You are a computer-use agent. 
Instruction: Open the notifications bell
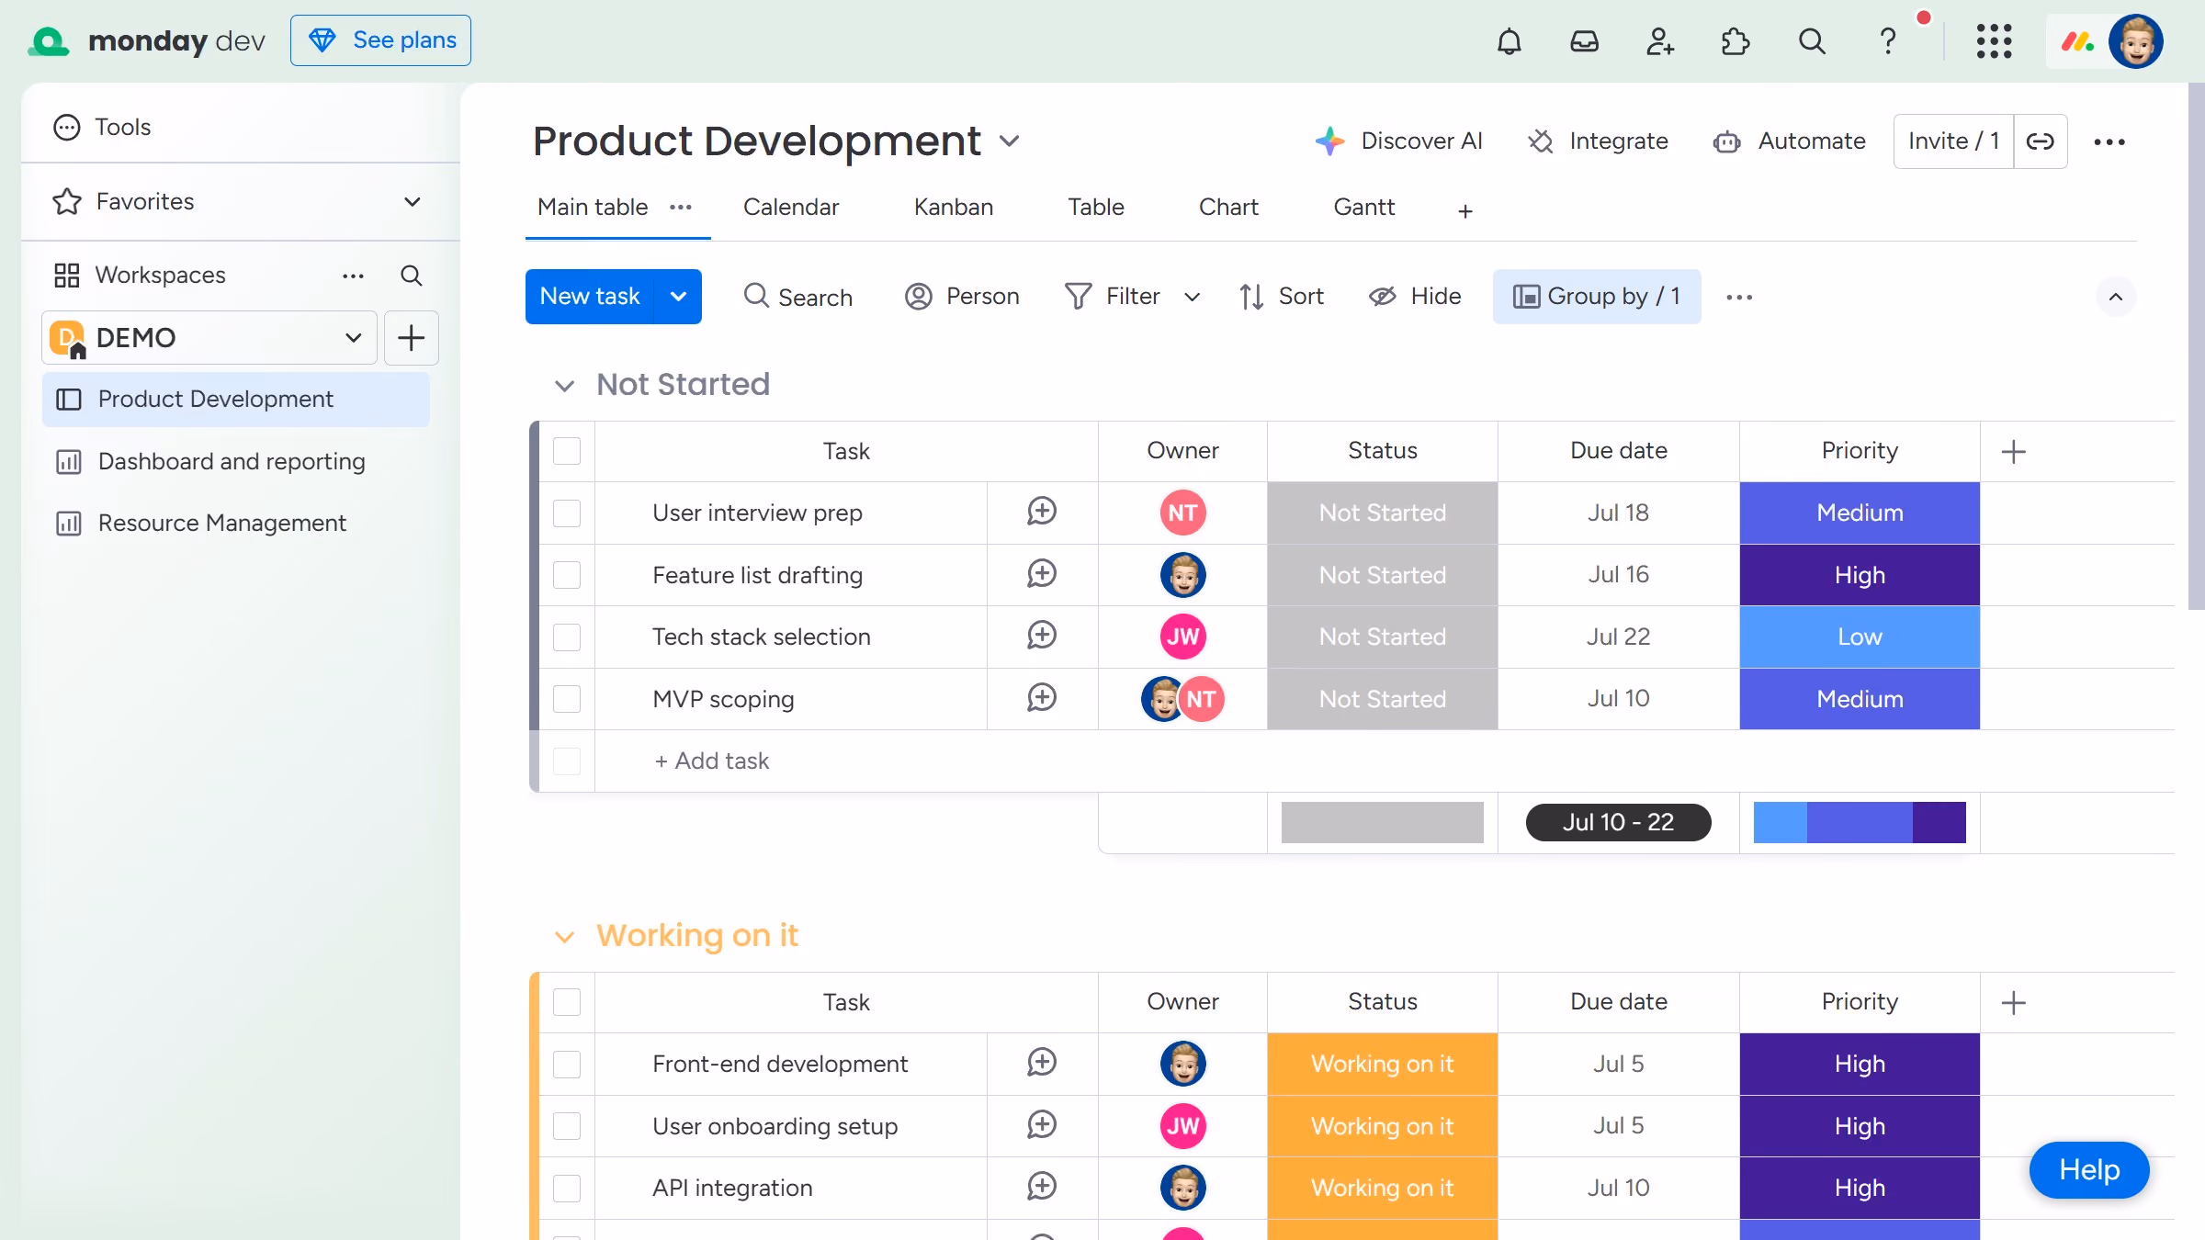pyautogui.click(x=1509, y=41)
